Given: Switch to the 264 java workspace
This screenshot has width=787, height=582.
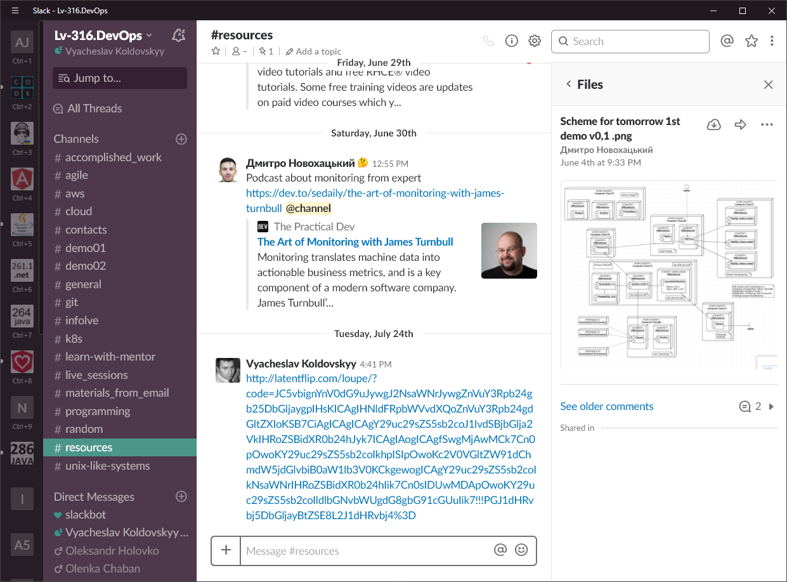Looking at the screenshot, I should point(22,317).
